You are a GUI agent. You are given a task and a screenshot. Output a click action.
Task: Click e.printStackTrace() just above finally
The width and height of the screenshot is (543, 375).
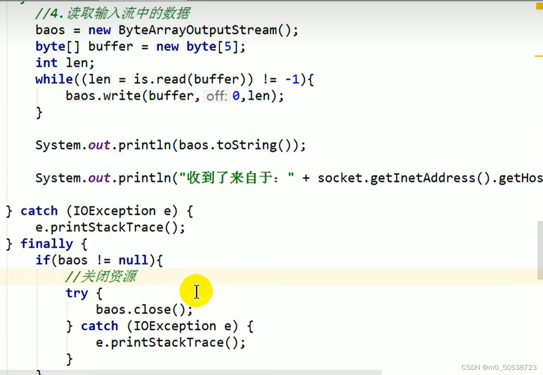[110, 227]
